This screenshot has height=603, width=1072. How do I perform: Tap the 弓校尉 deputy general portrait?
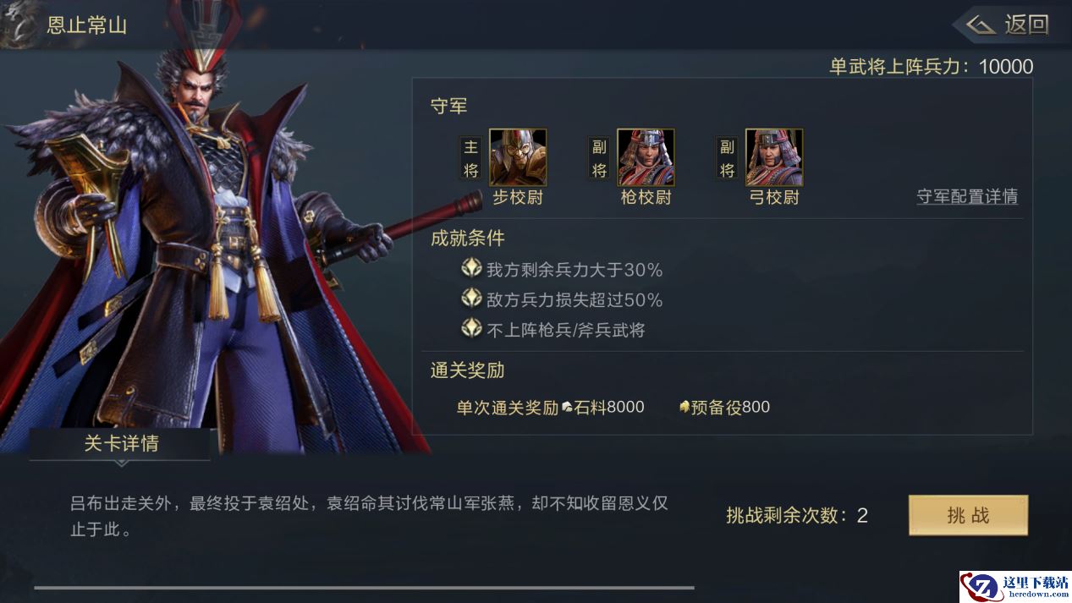coord(774,157)
